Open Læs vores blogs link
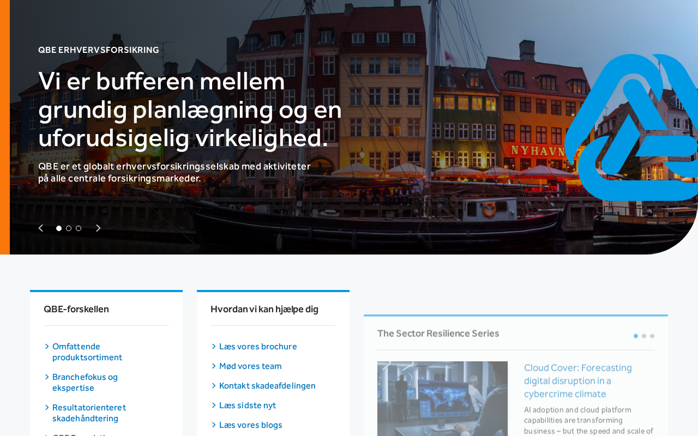 (251, 425)
